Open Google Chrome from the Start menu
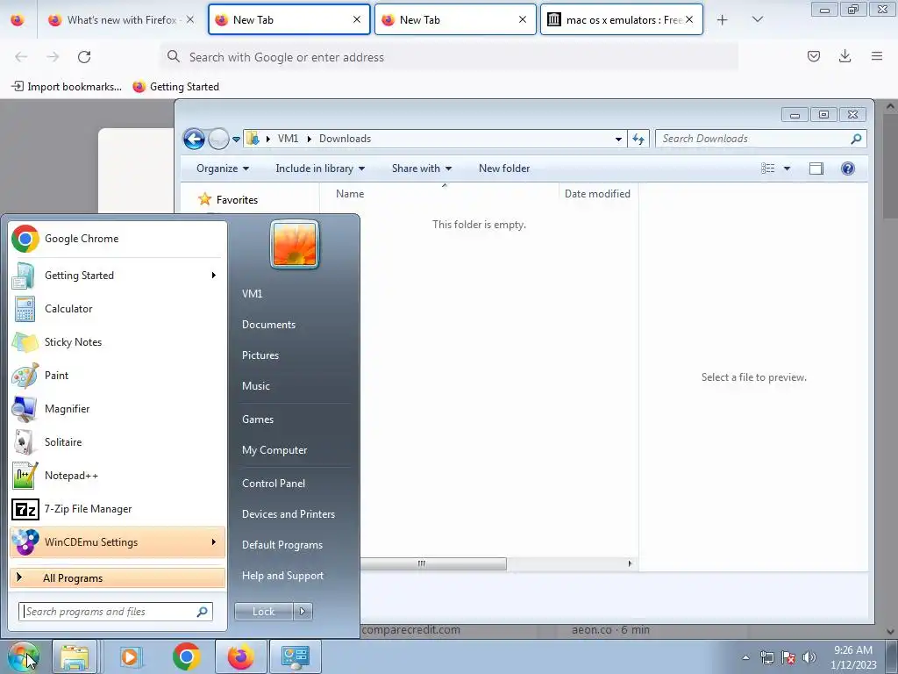This screenshot has width=898, height=674. pos(118,239)
